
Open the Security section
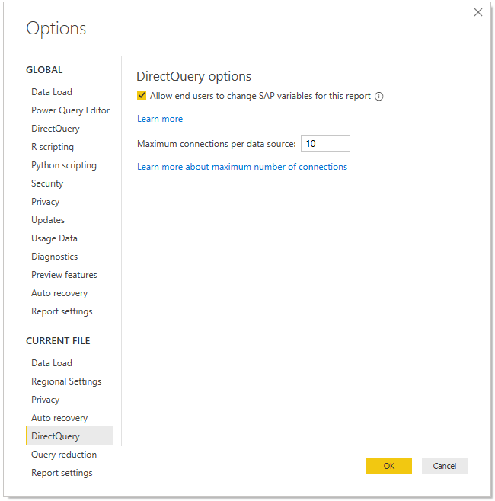47,183
